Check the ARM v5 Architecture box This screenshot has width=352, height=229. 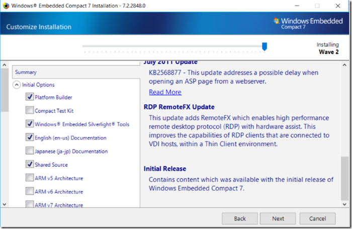[x=30, y=178]
